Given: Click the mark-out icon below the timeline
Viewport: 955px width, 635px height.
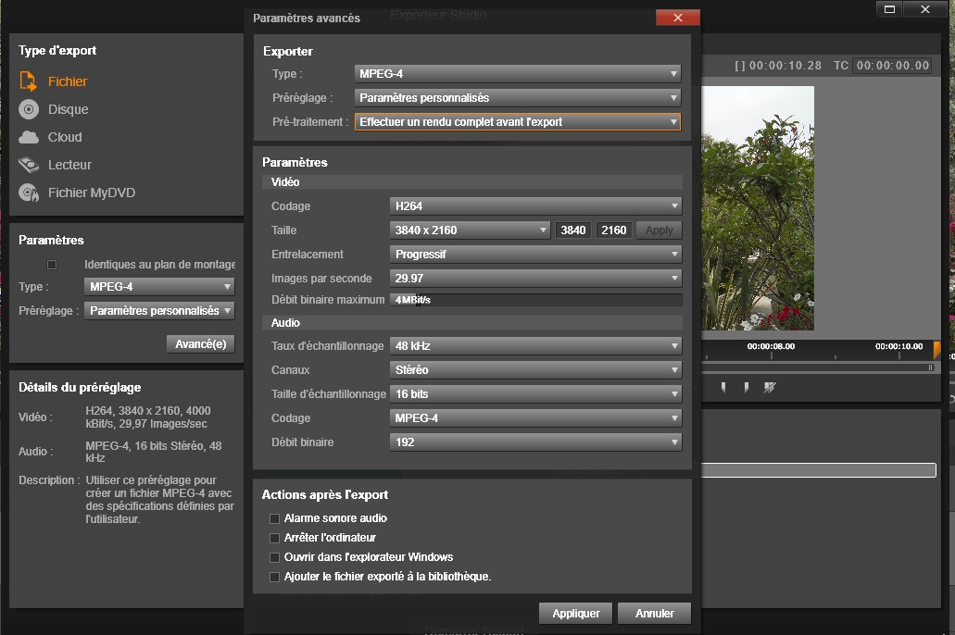Looking at the screenshot, I should [746, 387].
